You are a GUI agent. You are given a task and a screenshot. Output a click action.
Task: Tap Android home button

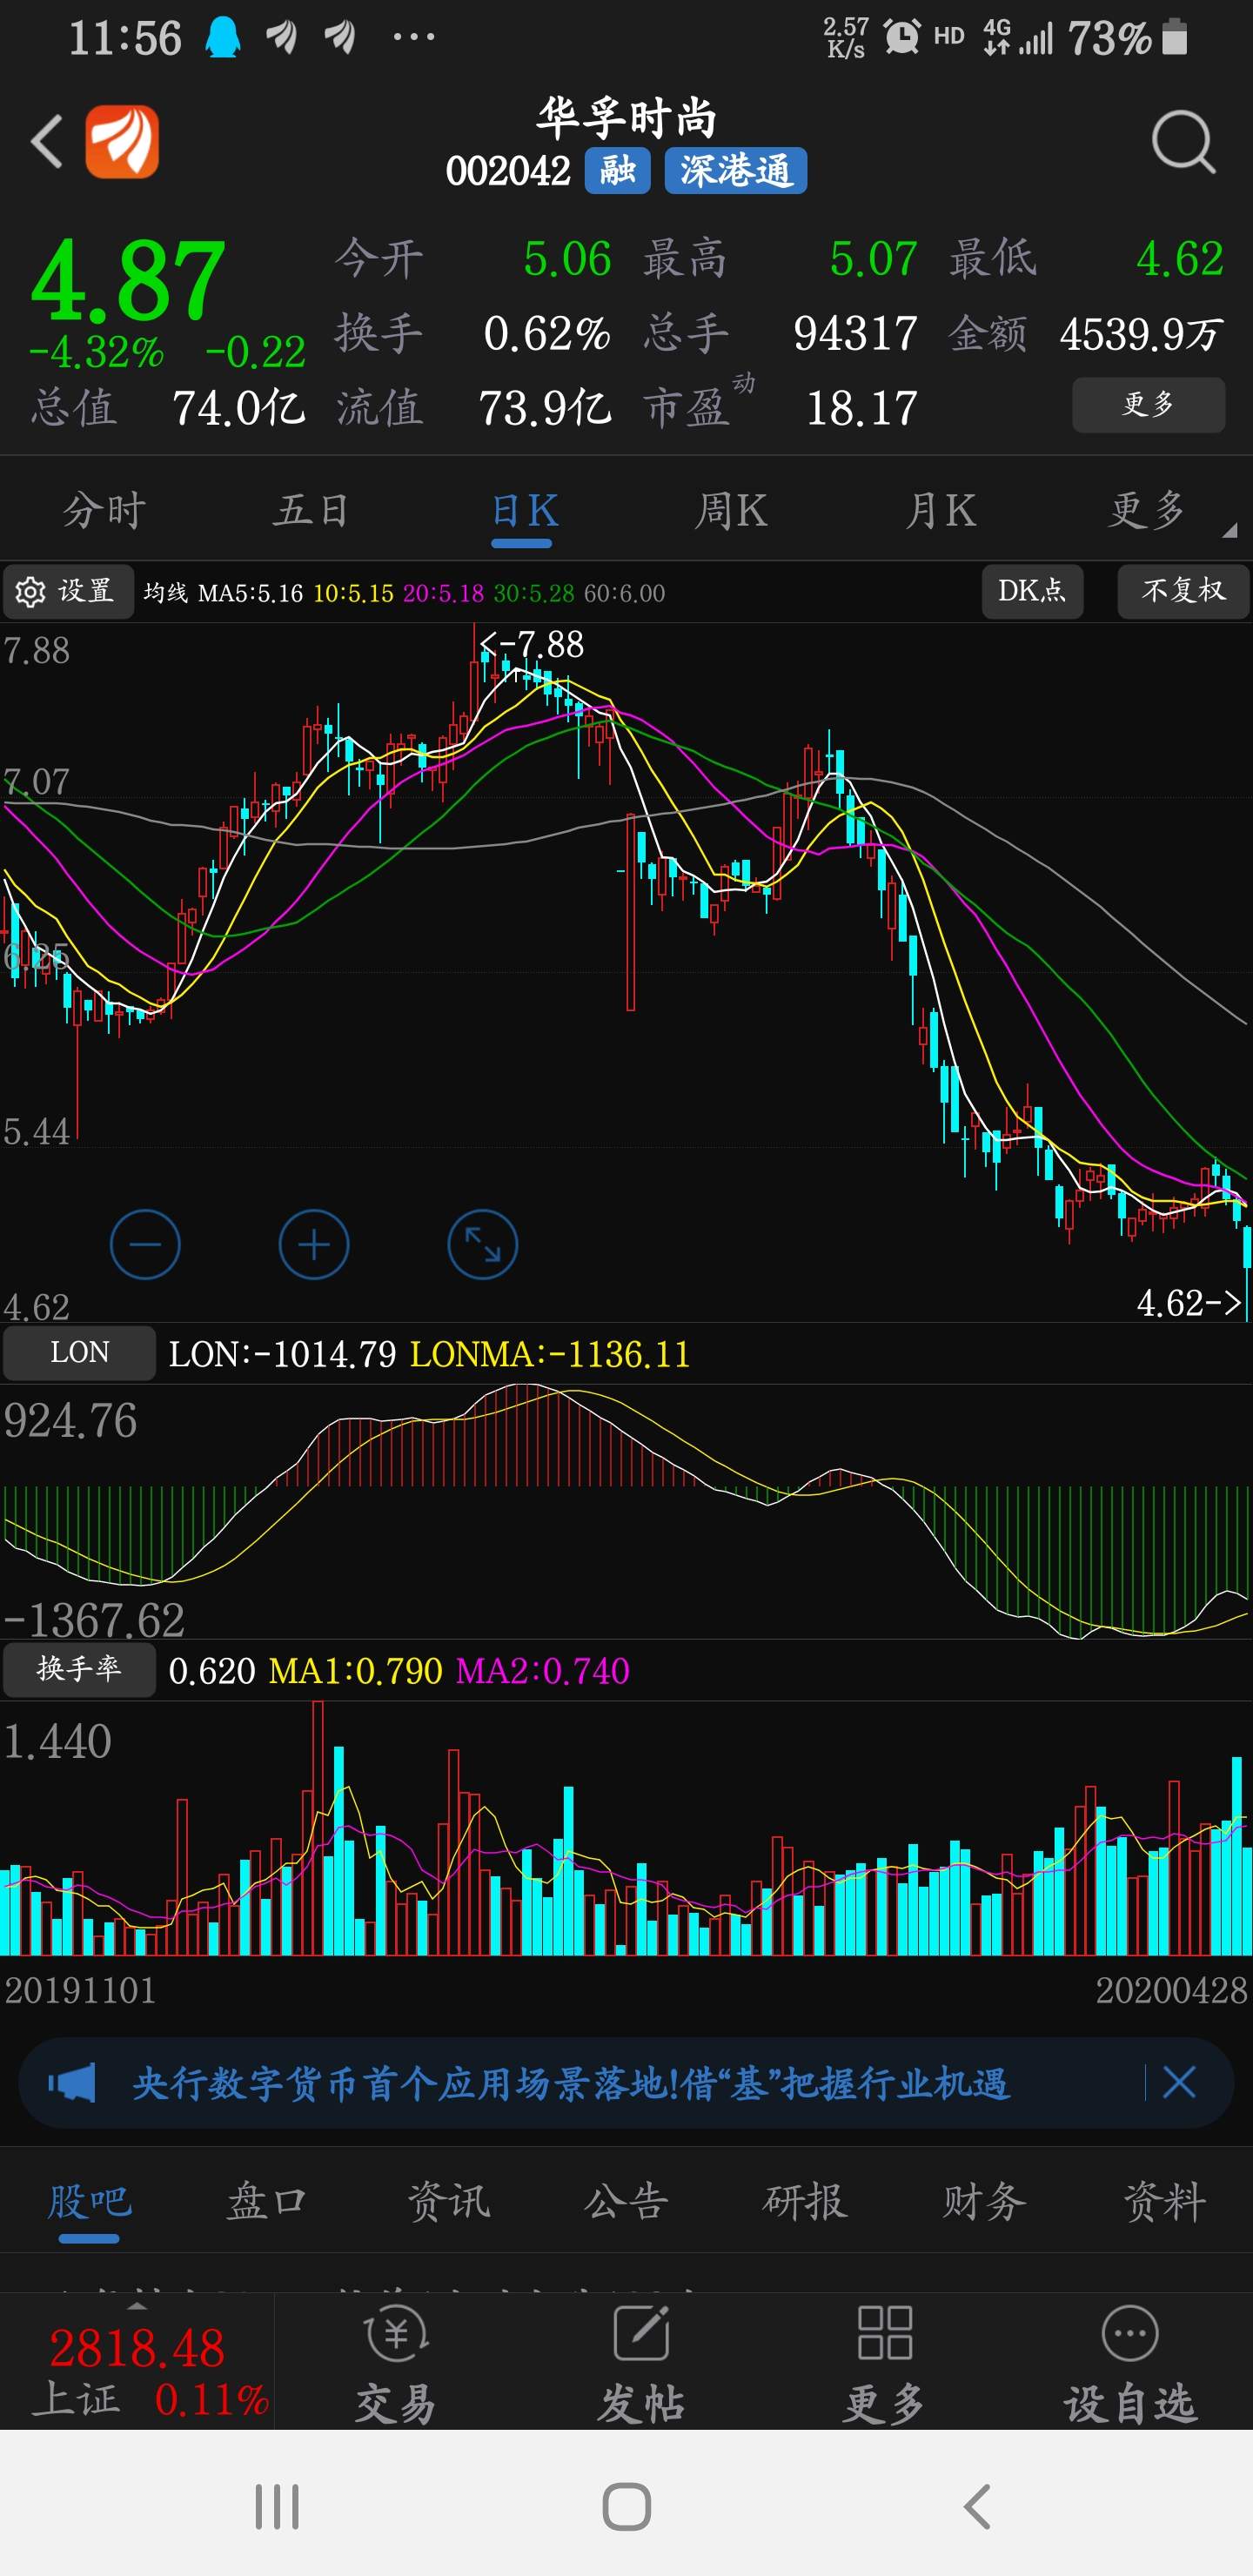627,2507
